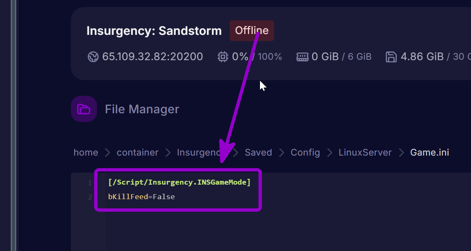Click the chevron after home breadcrumb
Image resolution: width=471 pixels, height=251 pixels.
pyautogui.click(x=107, y=153)
